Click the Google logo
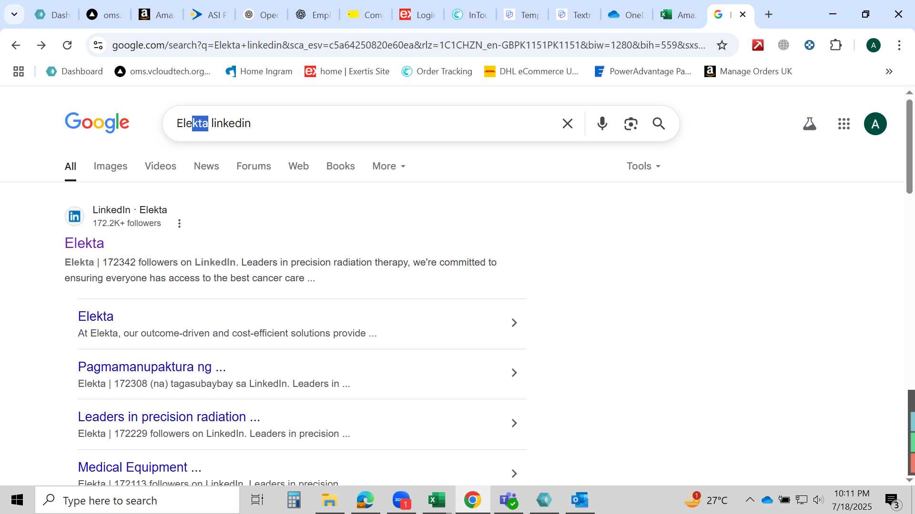This screenshot has height=514, width=915. coord(97,123)
